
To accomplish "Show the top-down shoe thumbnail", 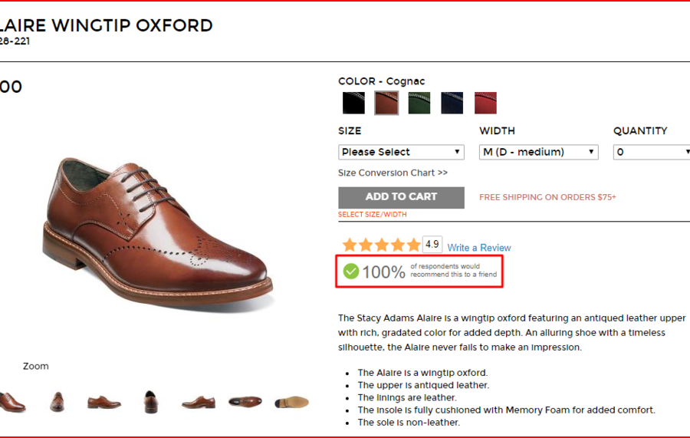I will 245,401.
